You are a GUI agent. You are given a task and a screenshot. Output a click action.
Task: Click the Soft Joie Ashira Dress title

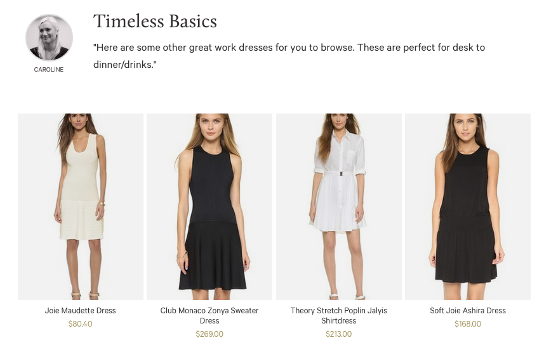click(x=468, y=311)
